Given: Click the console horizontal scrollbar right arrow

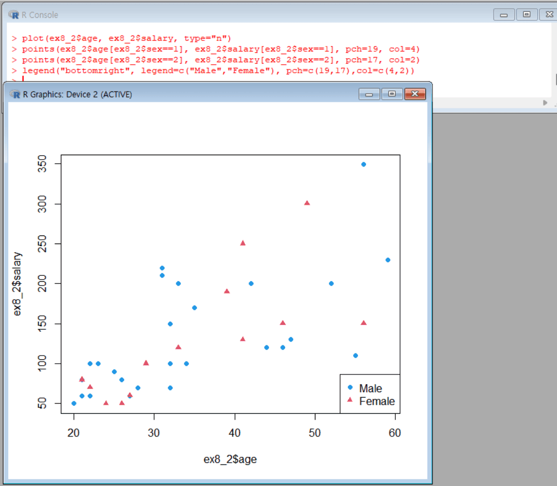Looking at the screenshot, I should tap(545, 102).
